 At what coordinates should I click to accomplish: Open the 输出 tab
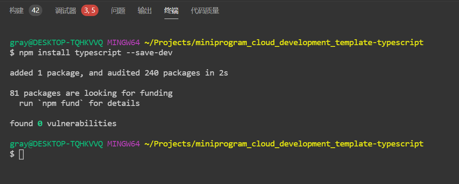tap(145, 11)
